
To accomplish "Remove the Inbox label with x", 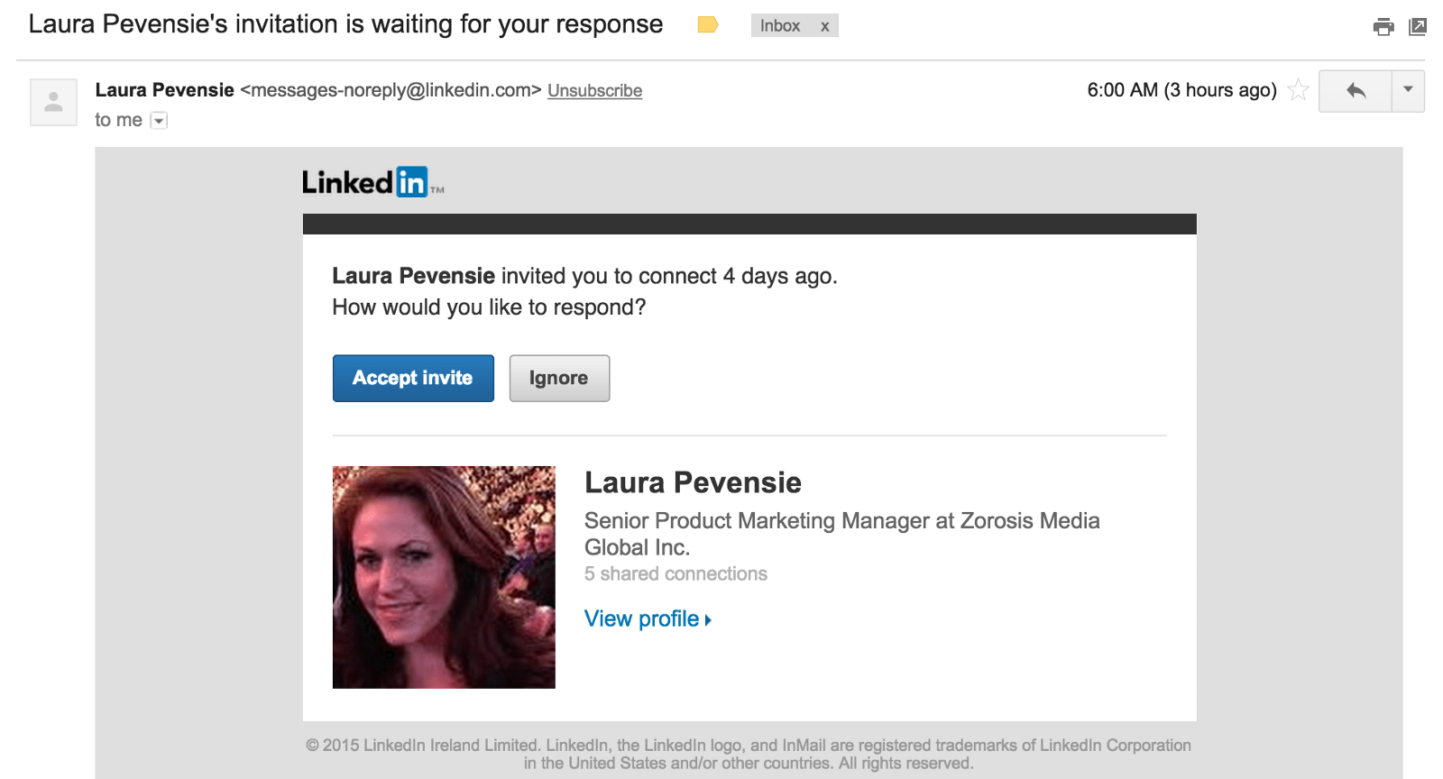I will click(824, 26).
